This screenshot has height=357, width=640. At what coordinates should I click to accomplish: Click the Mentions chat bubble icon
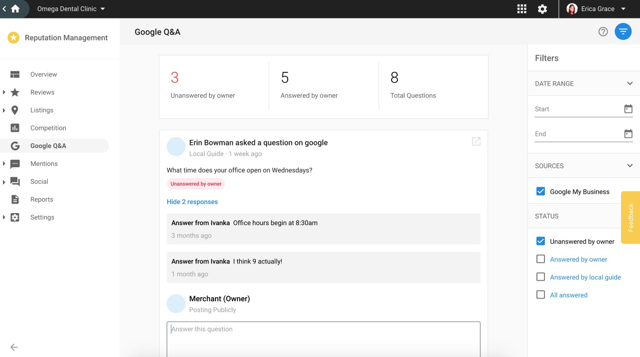coord(15,164)
